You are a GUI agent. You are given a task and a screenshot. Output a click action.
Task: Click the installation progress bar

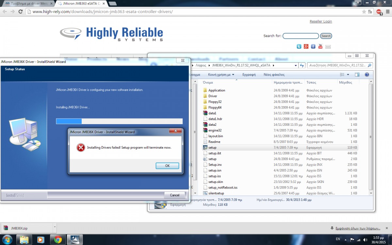pos(119,121)
